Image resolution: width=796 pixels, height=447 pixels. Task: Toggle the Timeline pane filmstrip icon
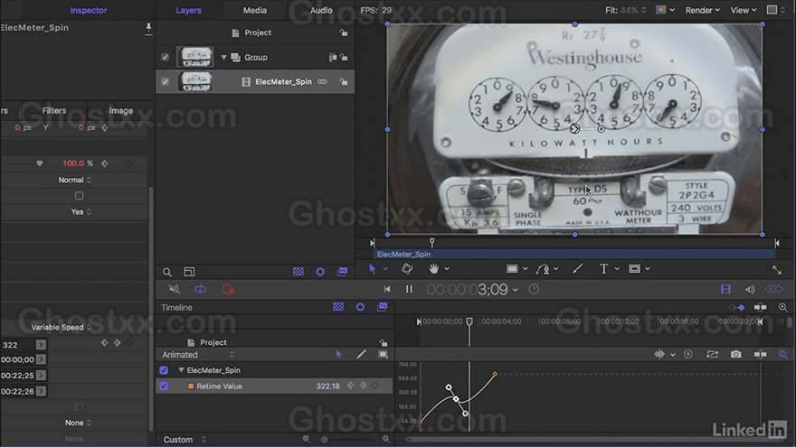[x=725, y=289]
